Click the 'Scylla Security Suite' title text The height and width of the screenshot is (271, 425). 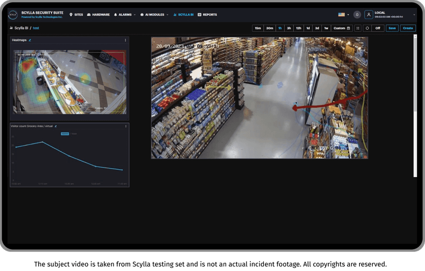click(42, 13)
